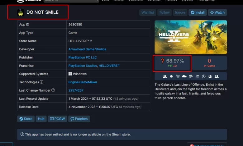Open the Hub button
Screen dimensions: 243x146
41,119
